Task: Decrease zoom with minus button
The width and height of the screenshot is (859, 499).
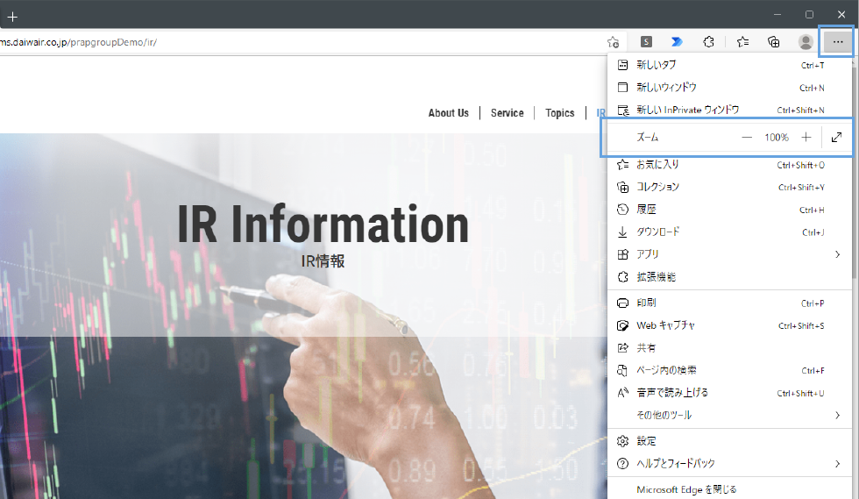Action: (747, 137)
